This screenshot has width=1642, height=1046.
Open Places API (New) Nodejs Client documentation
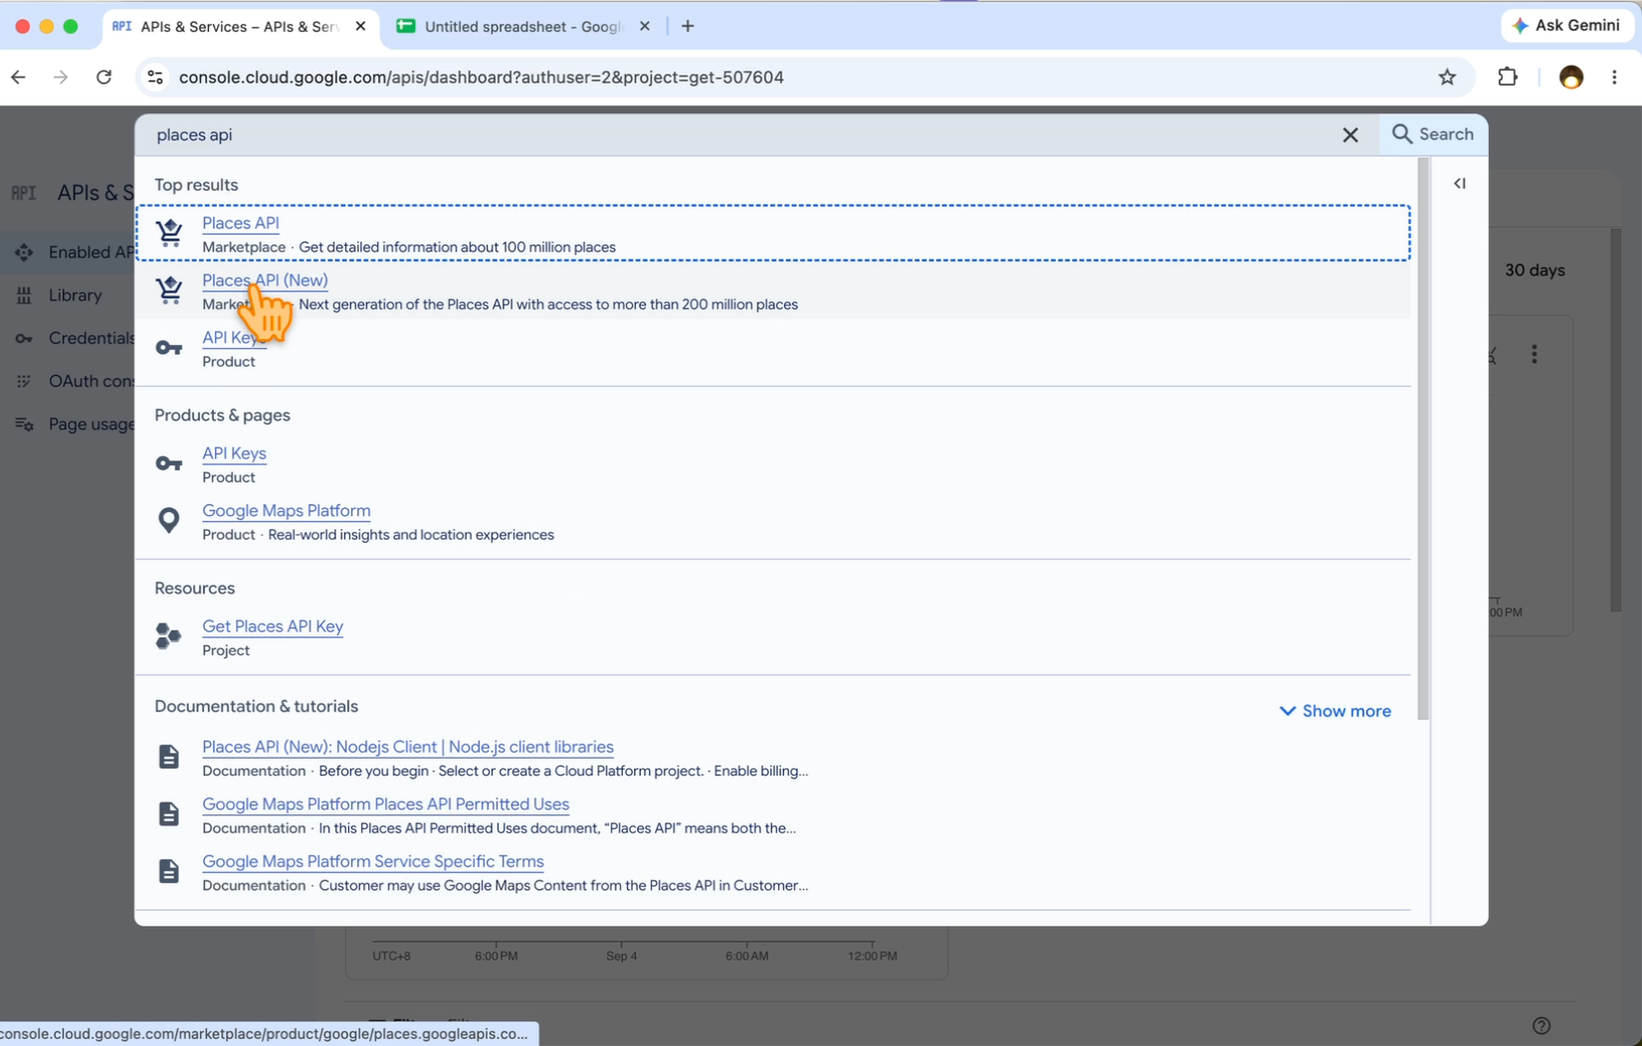click(x=408, y=747)
